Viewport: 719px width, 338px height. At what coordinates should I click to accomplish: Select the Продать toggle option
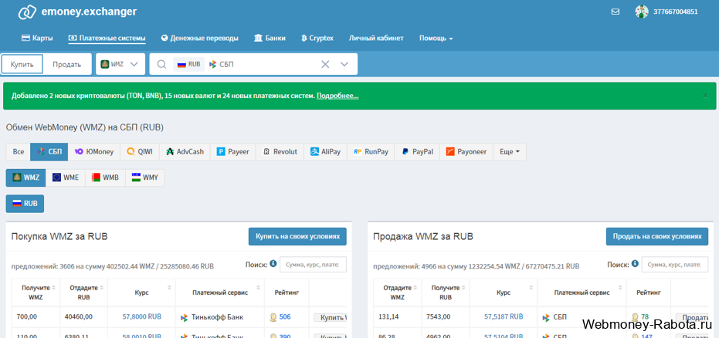point(67,64)
